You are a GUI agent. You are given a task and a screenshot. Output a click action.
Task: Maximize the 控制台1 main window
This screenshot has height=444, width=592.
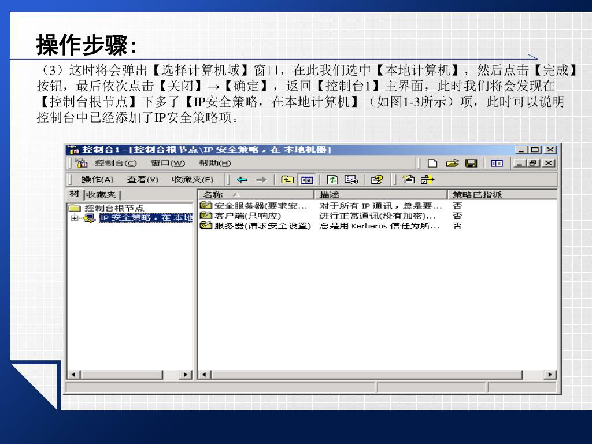pyautogui.click(x=534, y=150)
